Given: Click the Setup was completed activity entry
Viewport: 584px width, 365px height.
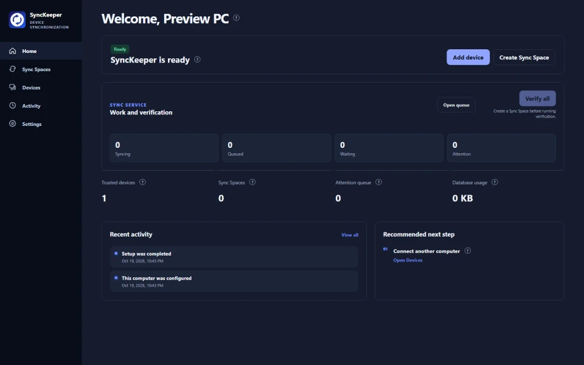Looking at the screenshot, I should point(234,257).
